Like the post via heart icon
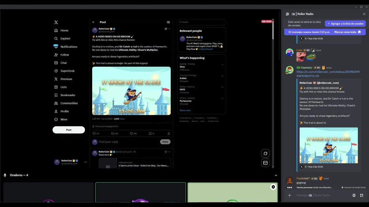This screenshot has width=369, height=207. tap(131, 133)
